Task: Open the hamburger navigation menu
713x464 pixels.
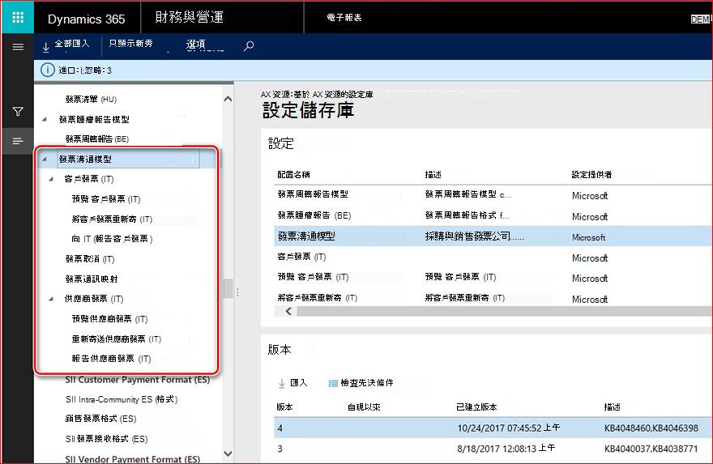Action: pyautogui.click(x=18, y=47)
